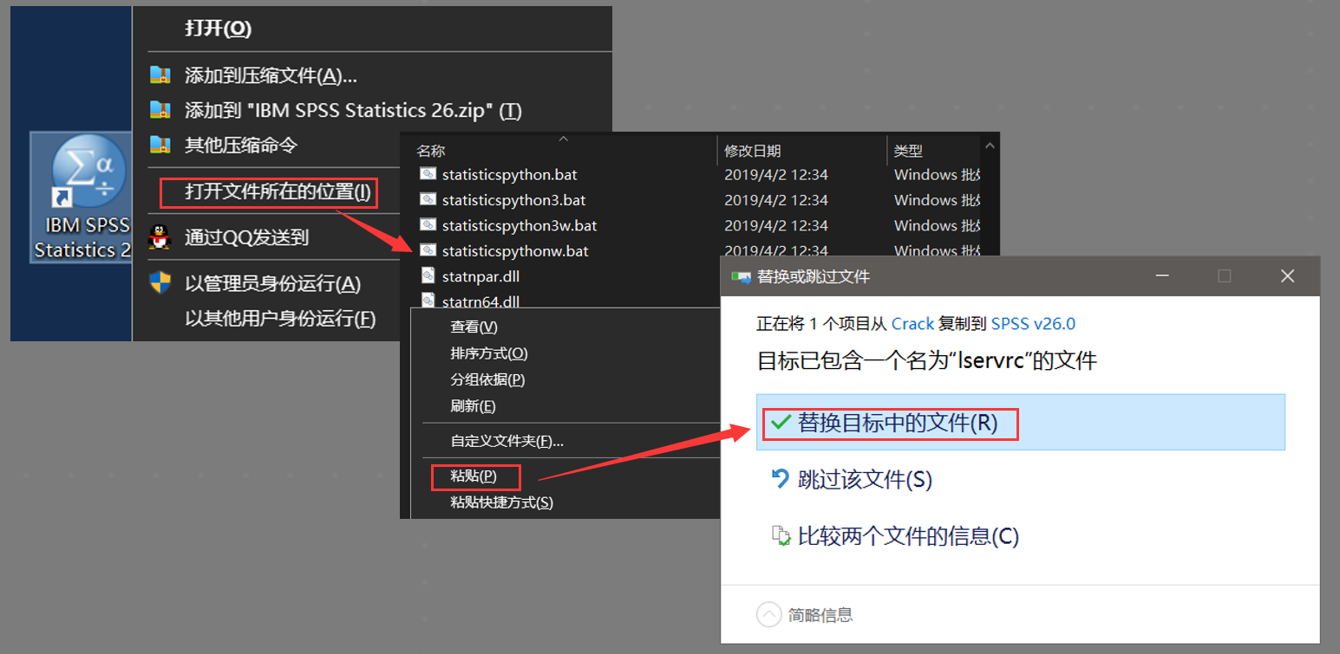Open the 查看(V) submenu in folder menu

[474, 327]
